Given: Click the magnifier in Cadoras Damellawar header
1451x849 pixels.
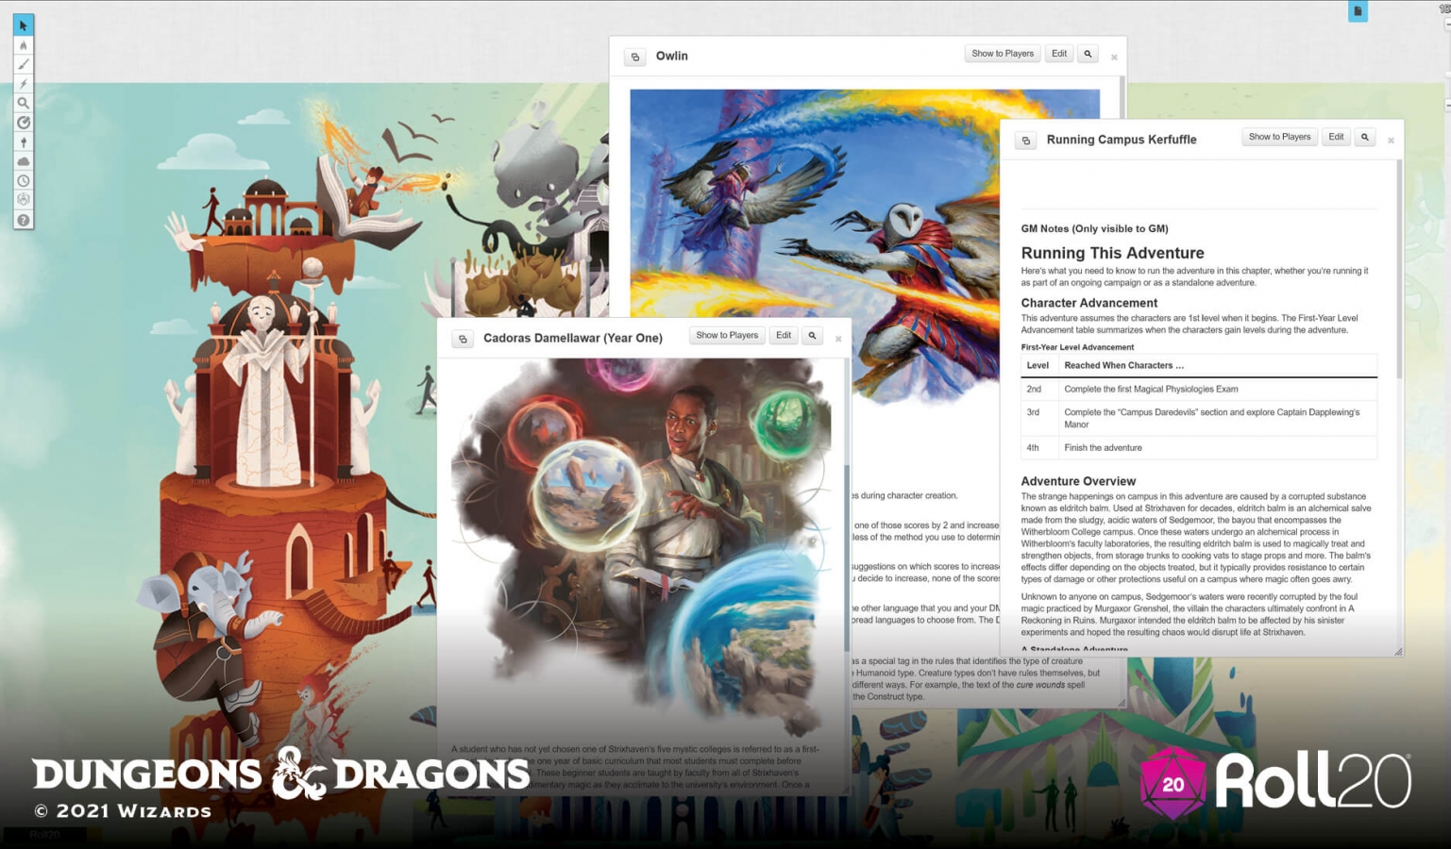Looking at the screenshot, I should [x=812, y=336].
